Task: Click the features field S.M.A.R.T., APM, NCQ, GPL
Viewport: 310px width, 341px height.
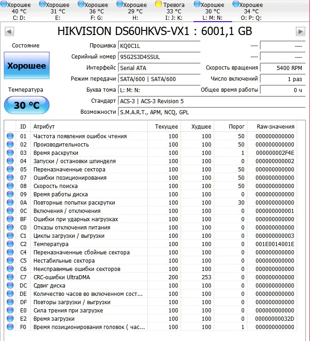Action: 212,112
